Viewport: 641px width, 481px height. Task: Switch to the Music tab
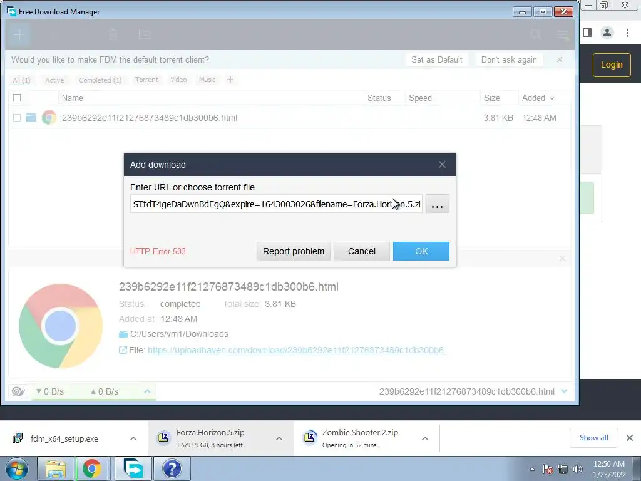click(207, 80)
